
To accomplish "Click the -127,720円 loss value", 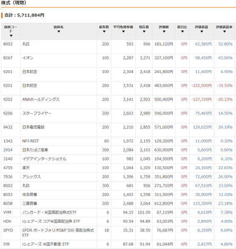I will (x=201, y=99).
